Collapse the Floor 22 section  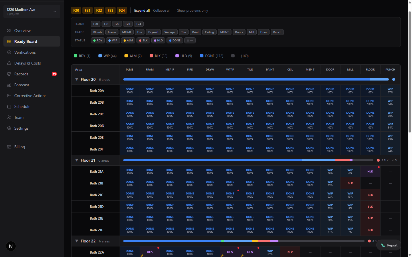pyautogui.click(x=77, y=241)
